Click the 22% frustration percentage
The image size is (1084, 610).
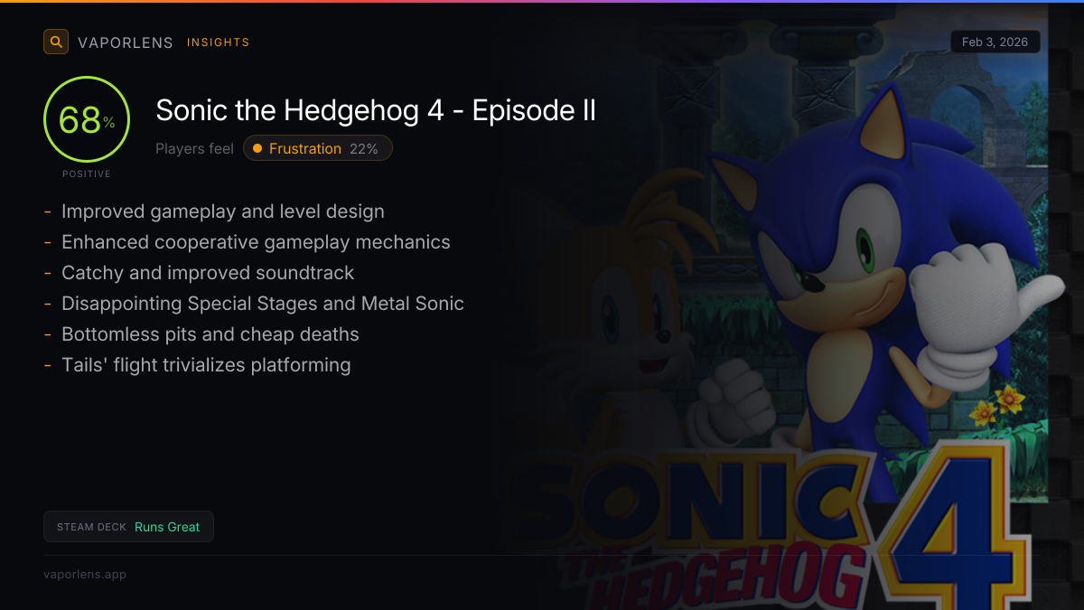point(364,148)
